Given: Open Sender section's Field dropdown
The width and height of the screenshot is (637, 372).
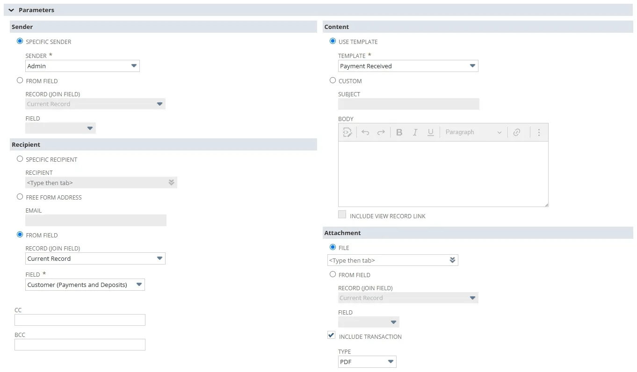Looking at the screenshot, I should [60, 128].
